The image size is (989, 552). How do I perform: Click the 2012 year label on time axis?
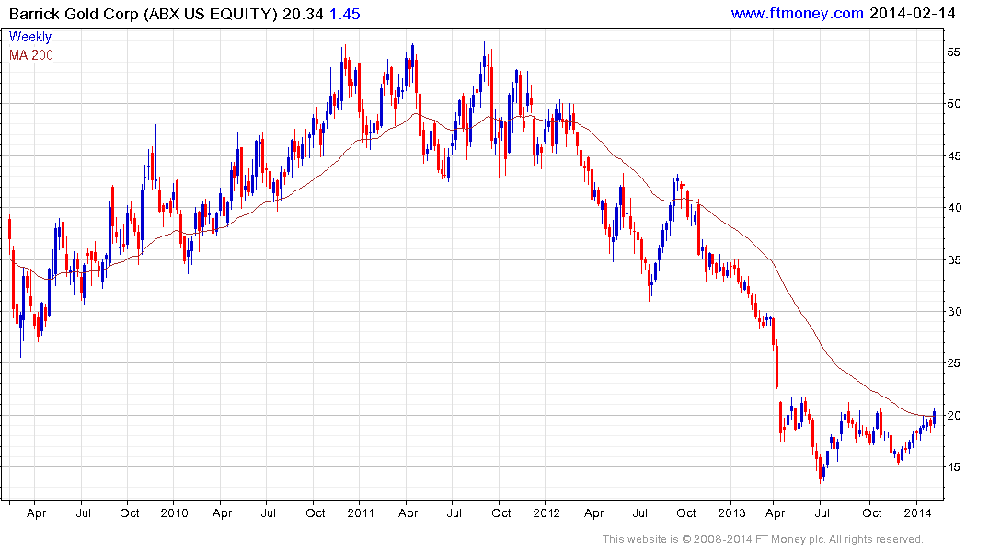pyautogui.click(x=546, y=512)
